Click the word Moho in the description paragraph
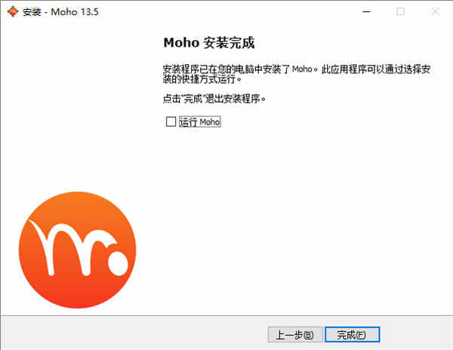Screen dimensions: 453x350 tap(302, 69)
